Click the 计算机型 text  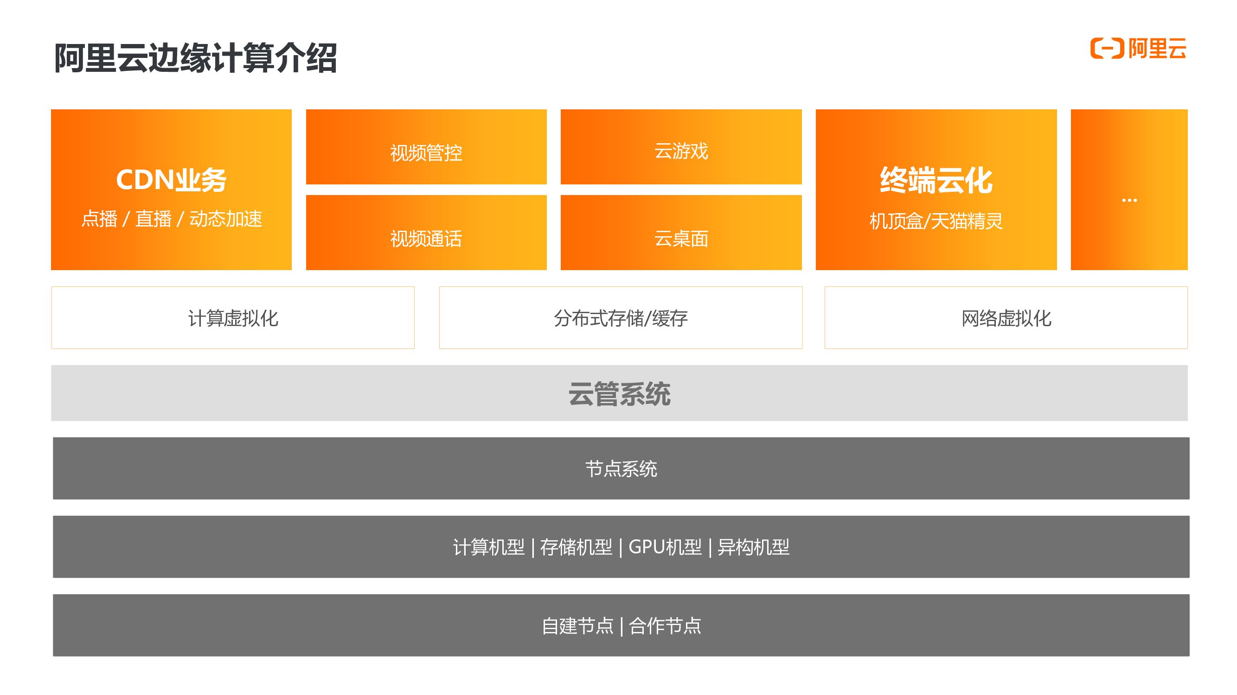coord(488,547)
